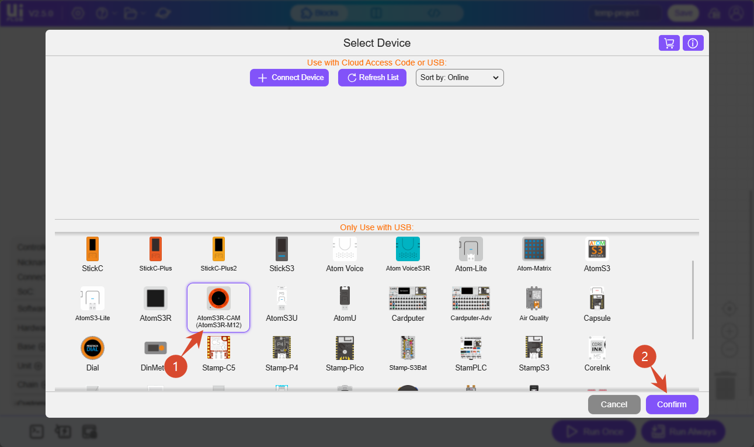The image size is (754, 447).
Task: Select the Capsule device
Action: (x=597, y=299)
